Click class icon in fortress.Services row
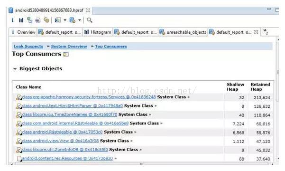The height and width of the screenshot is (171, 285). 19,97
